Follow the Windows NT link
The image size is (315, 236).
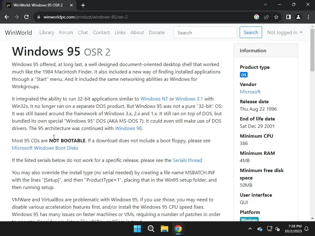coord(154,99)
